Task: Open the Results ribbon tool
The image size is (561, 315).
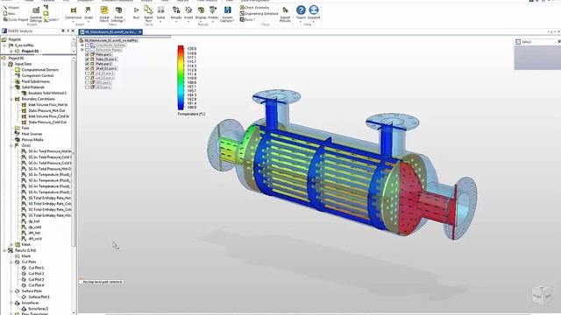Action: (176, 13)
